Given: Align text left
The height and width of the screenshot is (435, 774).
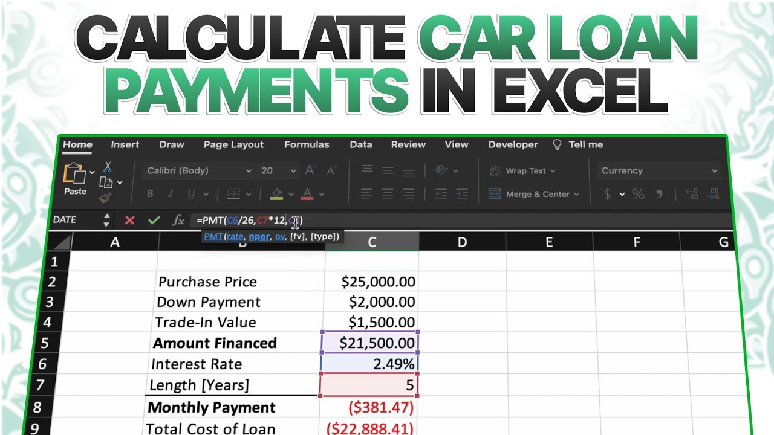Looking at the screenshot, I should [x=366, y=194].
